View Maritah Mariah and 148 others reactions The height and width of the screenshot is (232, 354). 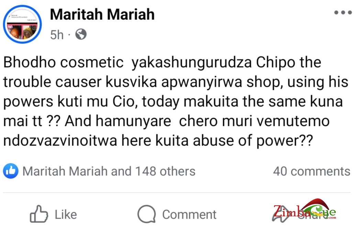(x=109, y=171)
